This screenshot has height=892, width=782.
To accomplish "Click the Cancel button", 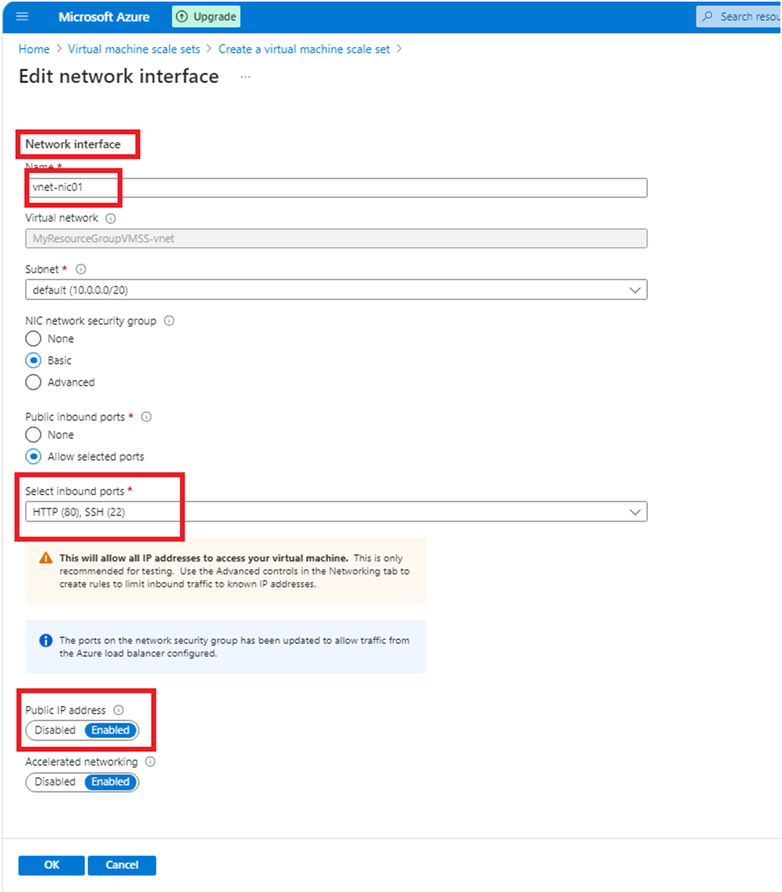I will (x=121, y=865).
